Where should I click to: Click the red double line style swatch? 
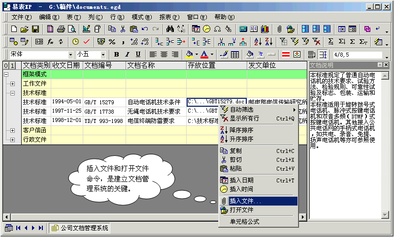pyautogui.click(x=286, y=55)
